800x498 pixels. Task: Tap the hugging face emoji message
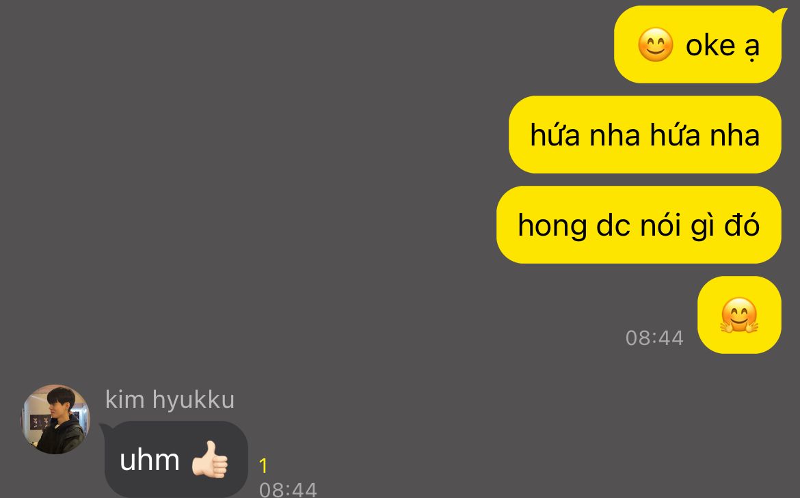(x=739, y=315)
